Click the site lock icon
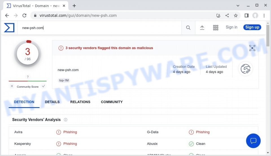The width and height of the screenshot is (271, 156). 35,16
